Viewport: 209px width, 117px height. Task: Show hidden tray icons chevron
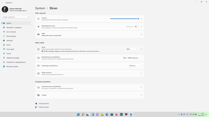[x=179, y=114]
